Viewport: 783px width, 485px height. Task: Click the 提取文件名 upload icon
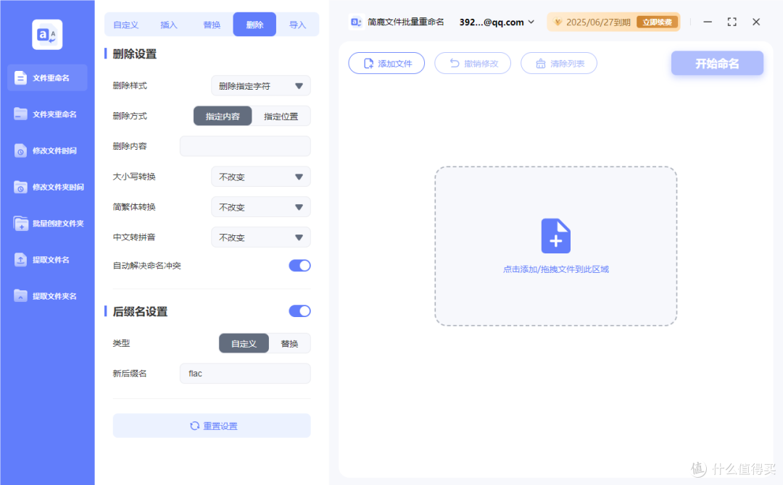20,260
